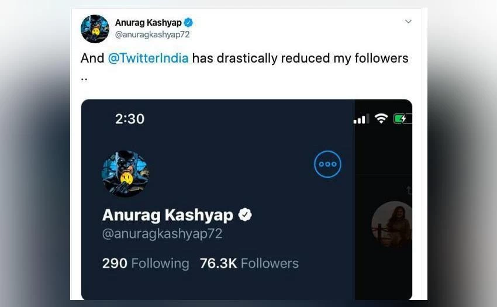Click the large Batman profile picture
497x307 pixels.
click(x=125, y=174)
